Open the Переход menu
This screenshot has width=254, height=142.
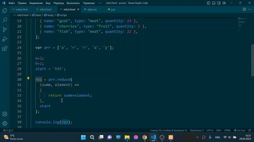tap(58, 3)
